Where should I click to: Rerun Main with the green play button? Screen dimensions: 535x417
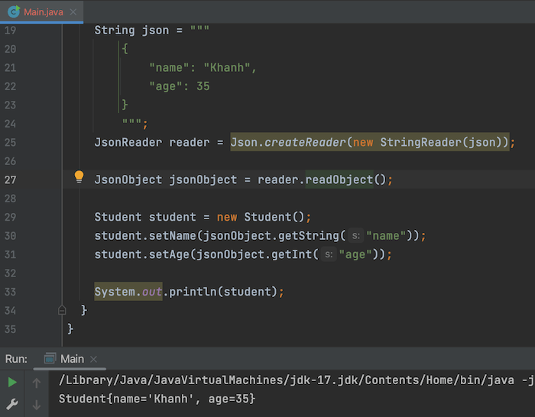pyautogui.click(x=12, y=382)
